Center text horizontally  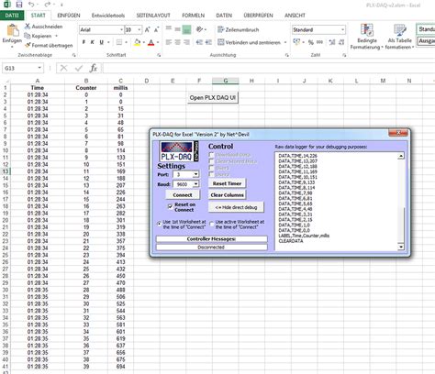pyautogui.click(x=177, y=42)
